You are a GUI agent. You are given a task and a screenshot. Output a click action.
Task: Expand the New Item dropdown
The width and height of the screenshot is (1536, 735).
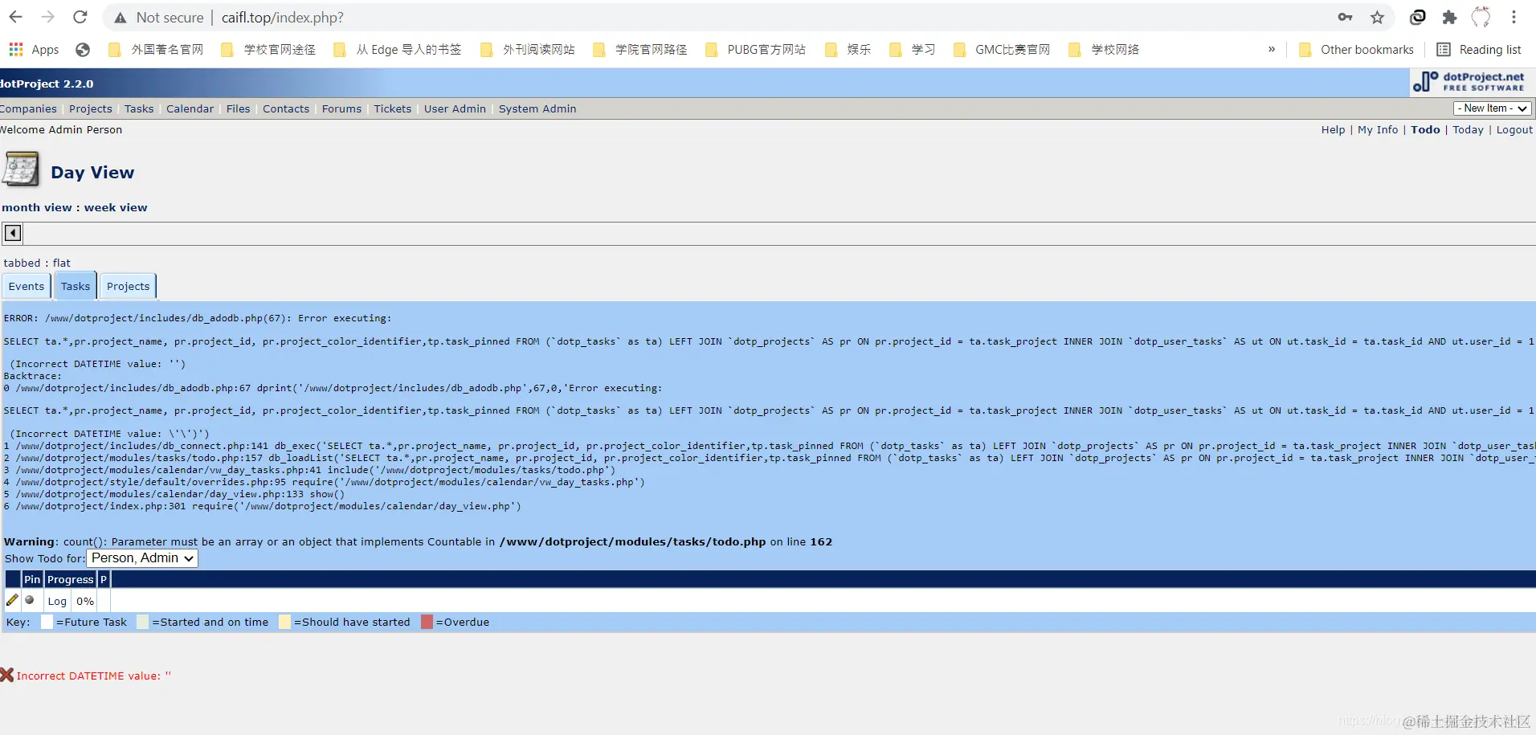pyautogui.click(x=1493, y=108)
